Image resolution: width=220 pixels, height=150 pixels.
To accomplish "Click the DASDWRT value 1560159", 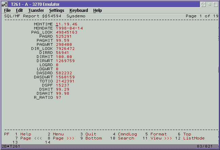I will [65, 77].
